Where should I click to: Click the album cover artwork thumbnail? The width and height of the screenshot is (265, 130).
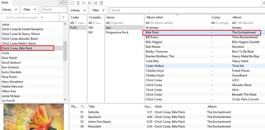(x=34, y=117)
